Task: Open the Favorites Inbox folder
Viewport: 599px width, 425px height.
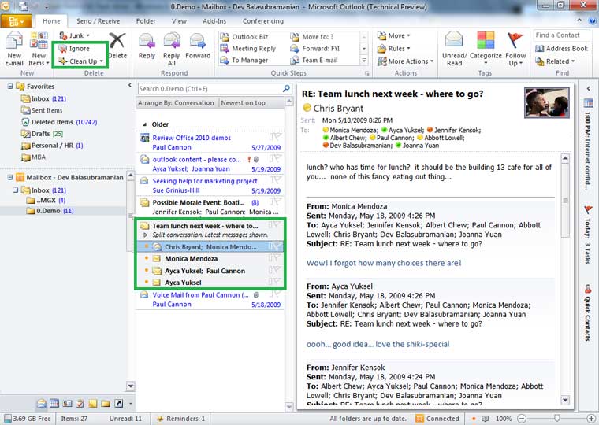Action: [x=43, y=98]
